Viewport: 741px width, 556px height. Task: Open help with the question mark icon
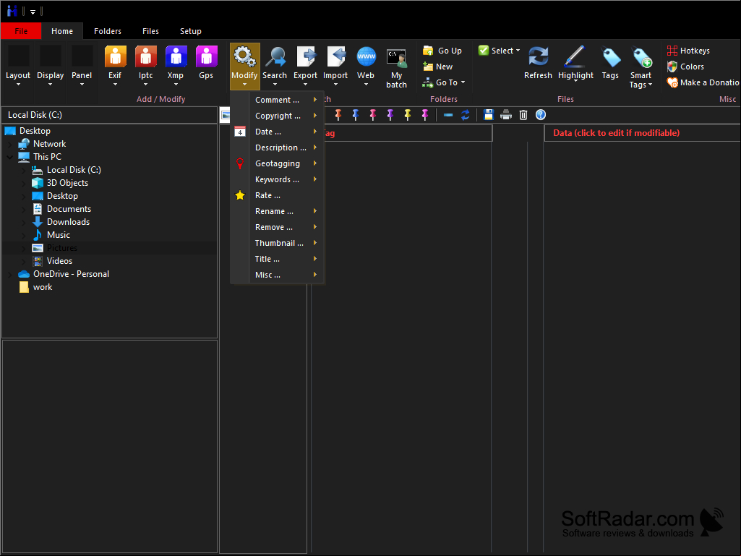pos(541,115)
